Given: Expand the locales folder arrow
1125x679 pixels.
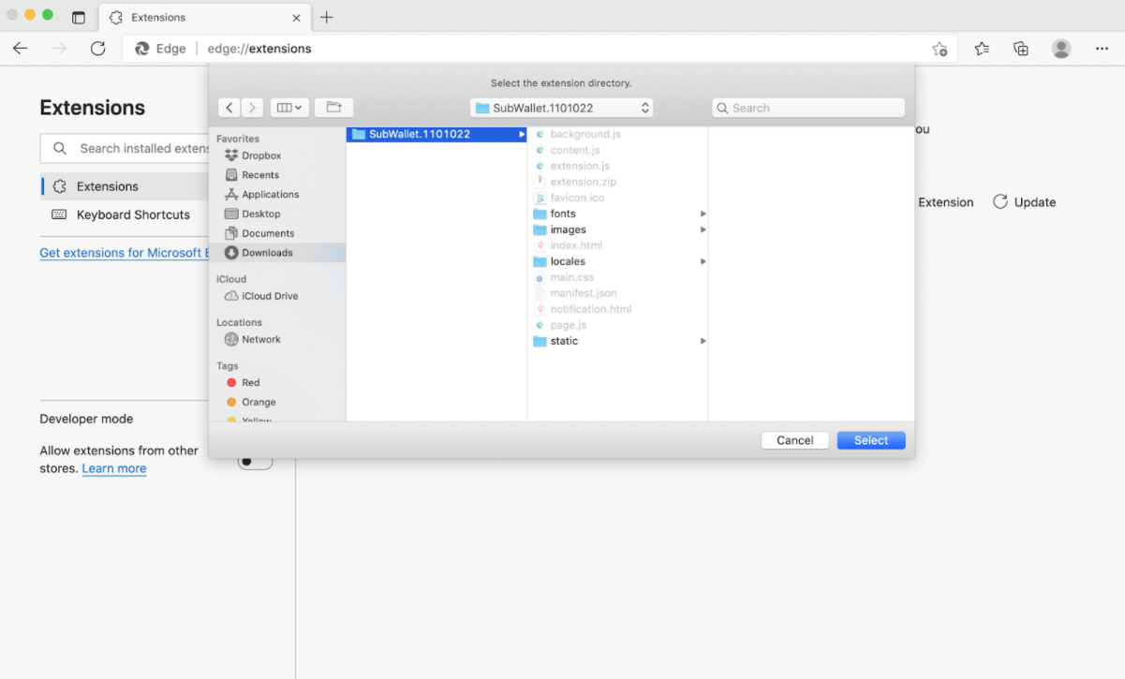Looking at the screenshot, I should pos(703,261).
